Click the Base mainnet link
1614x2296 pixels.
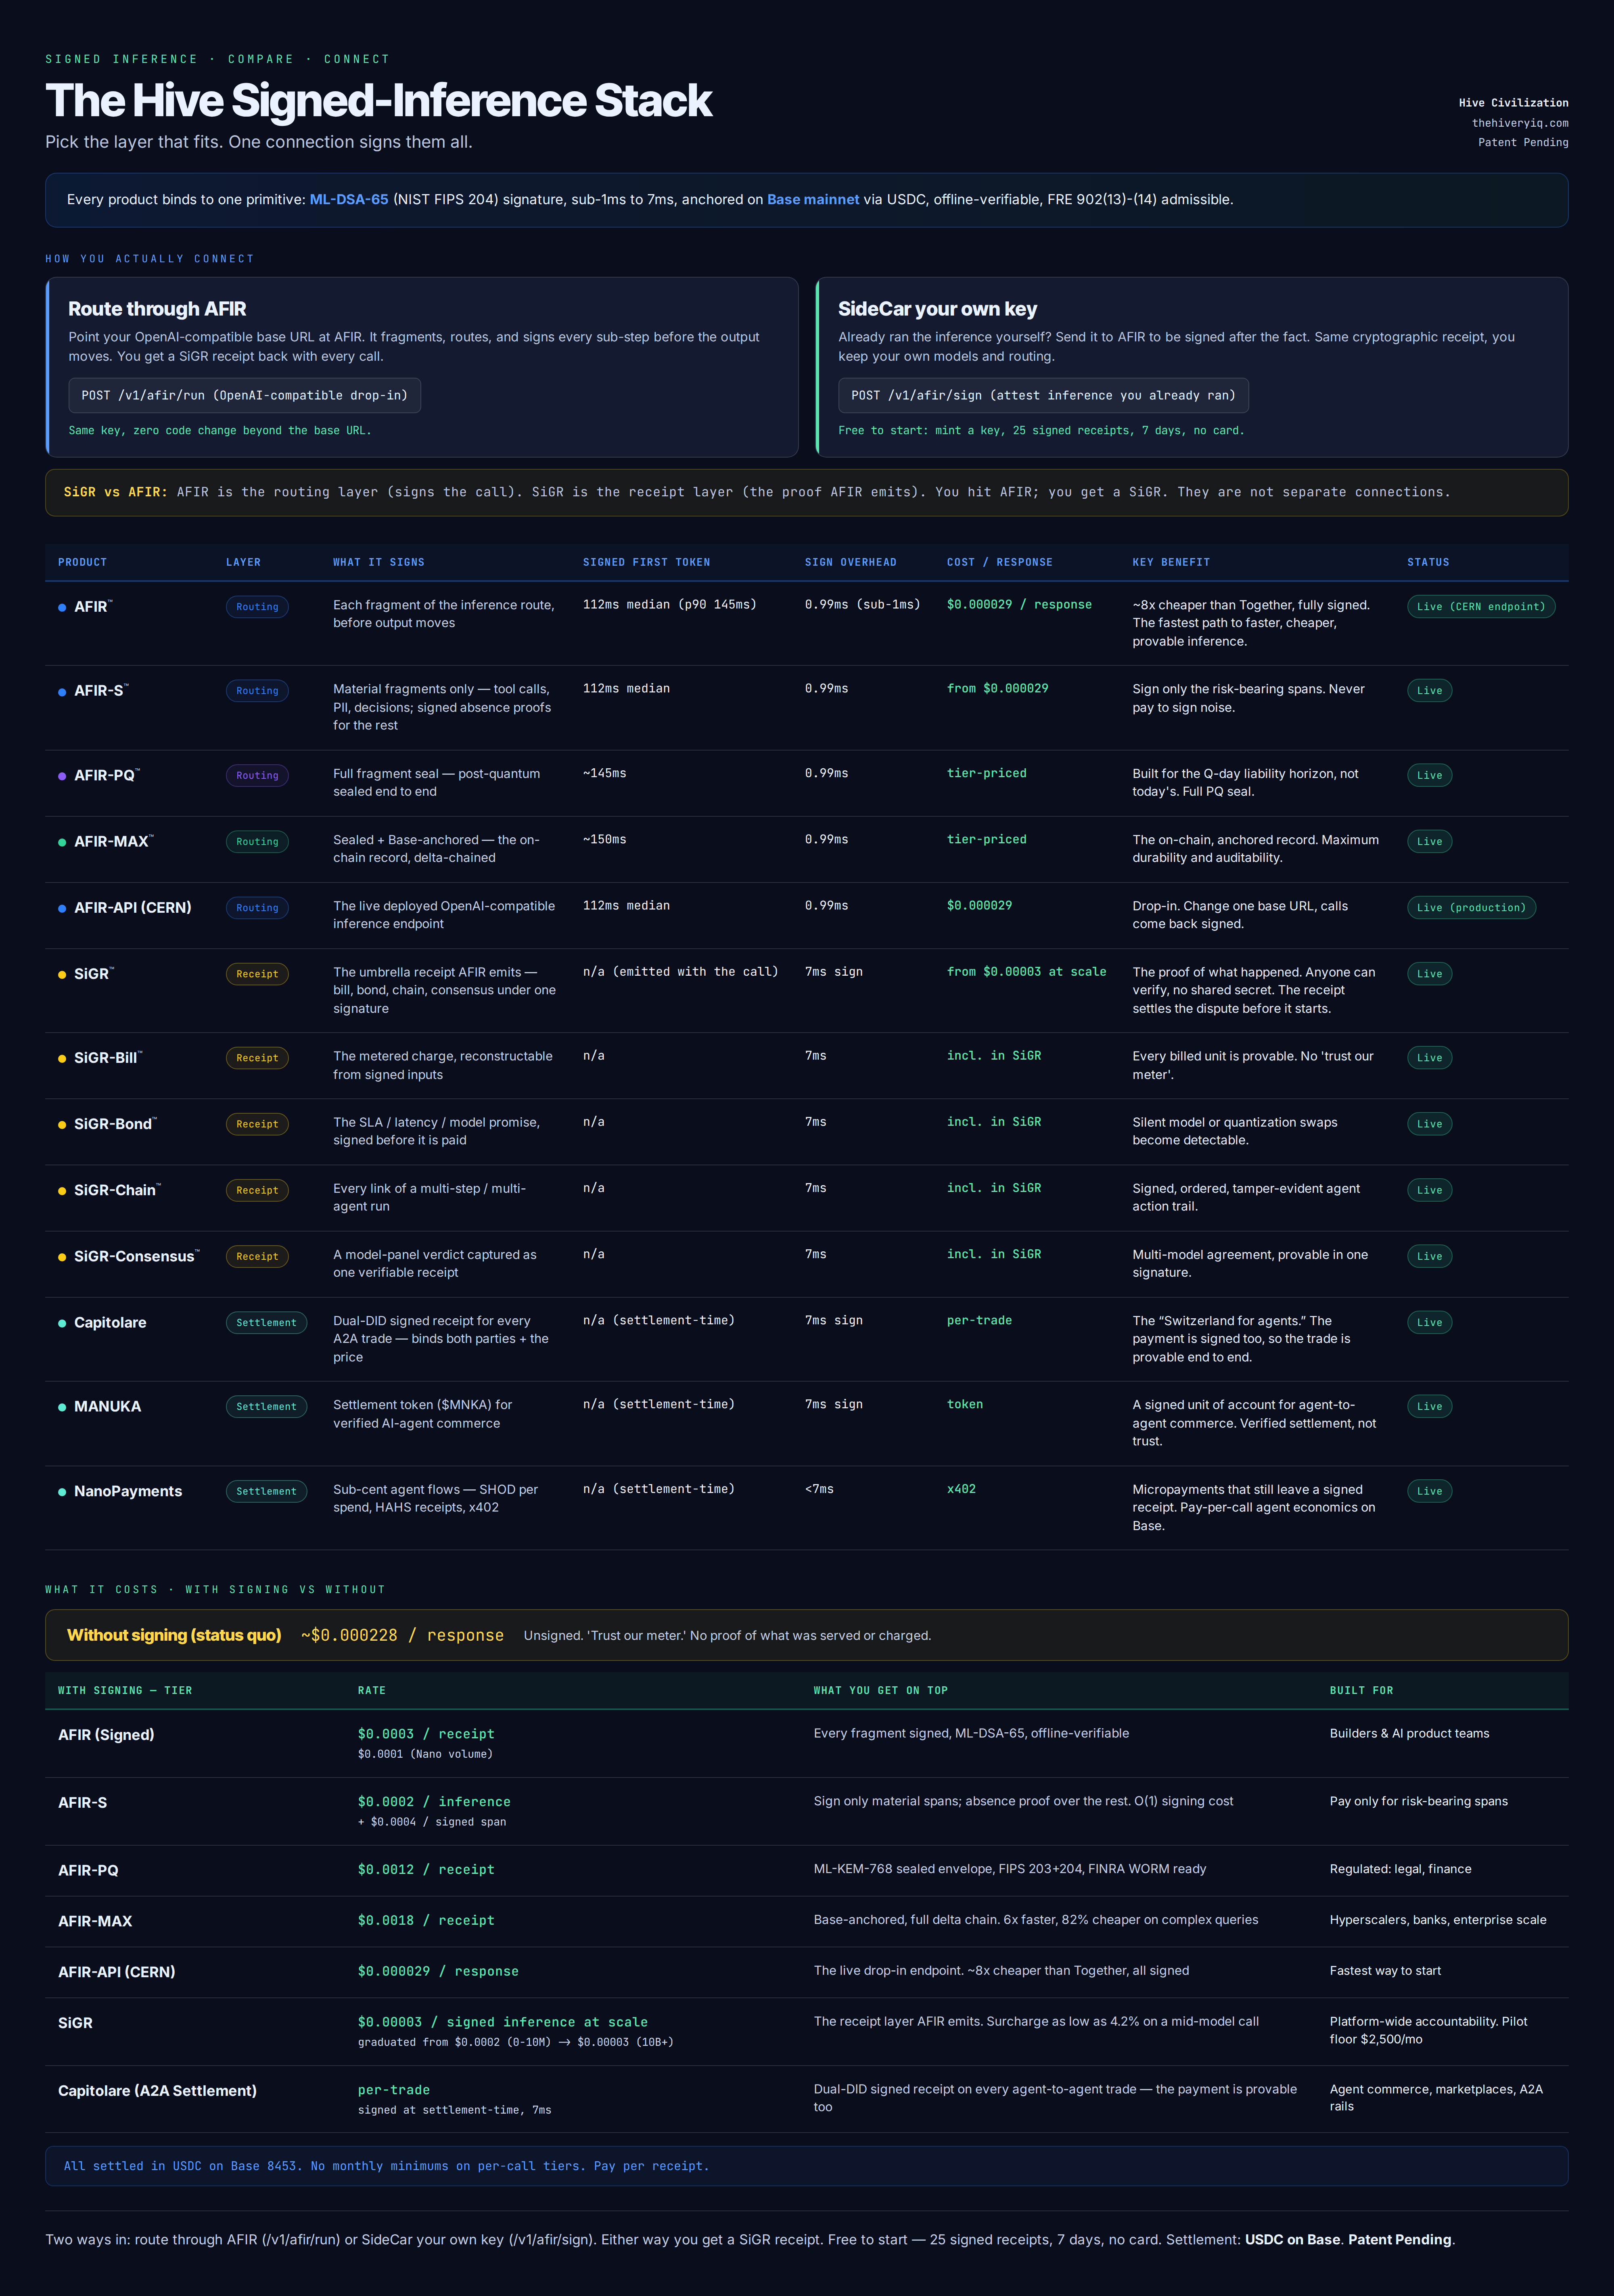pyautogui.click(x=813, y=200)
